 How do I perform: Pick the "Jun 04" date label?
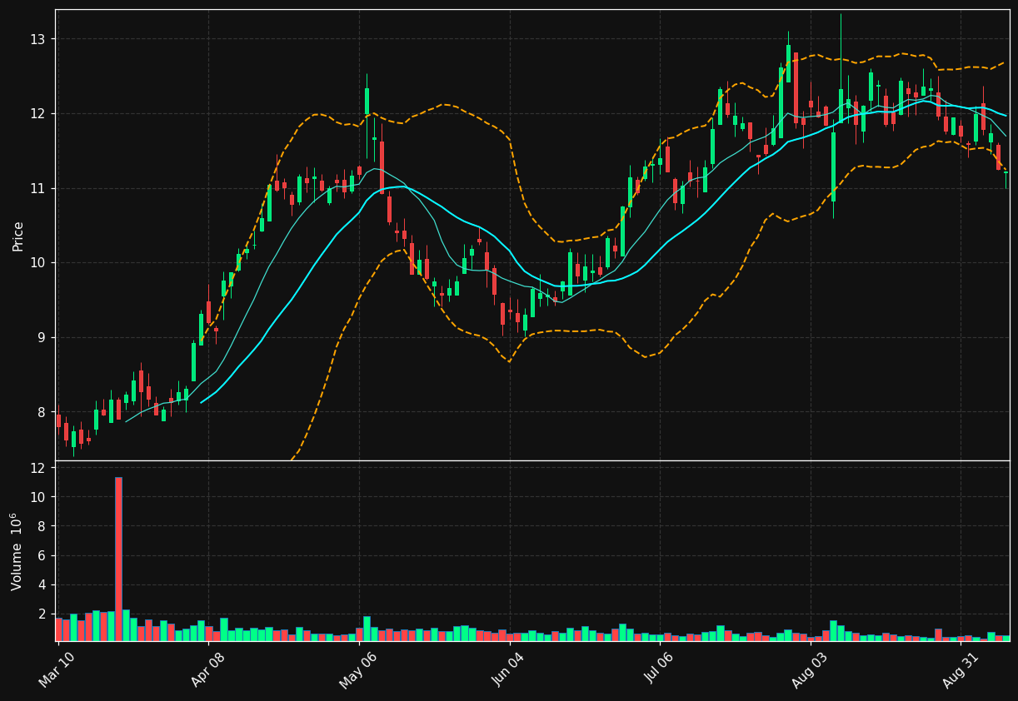[508, 670]
